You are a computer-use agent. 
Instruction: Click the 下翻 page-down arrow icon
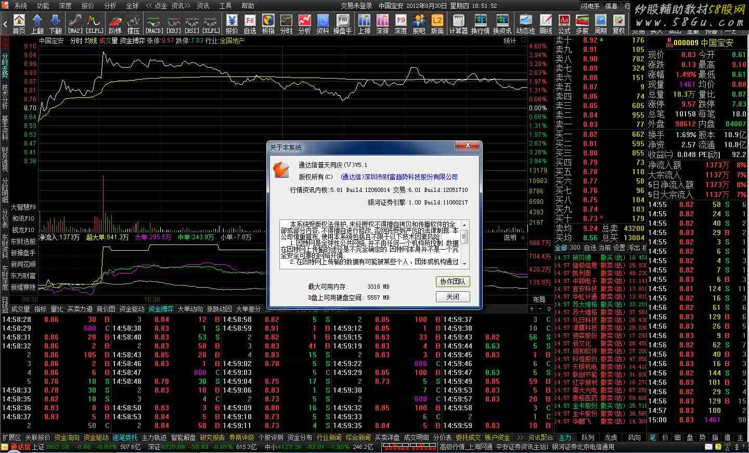(x=56, y=24)
